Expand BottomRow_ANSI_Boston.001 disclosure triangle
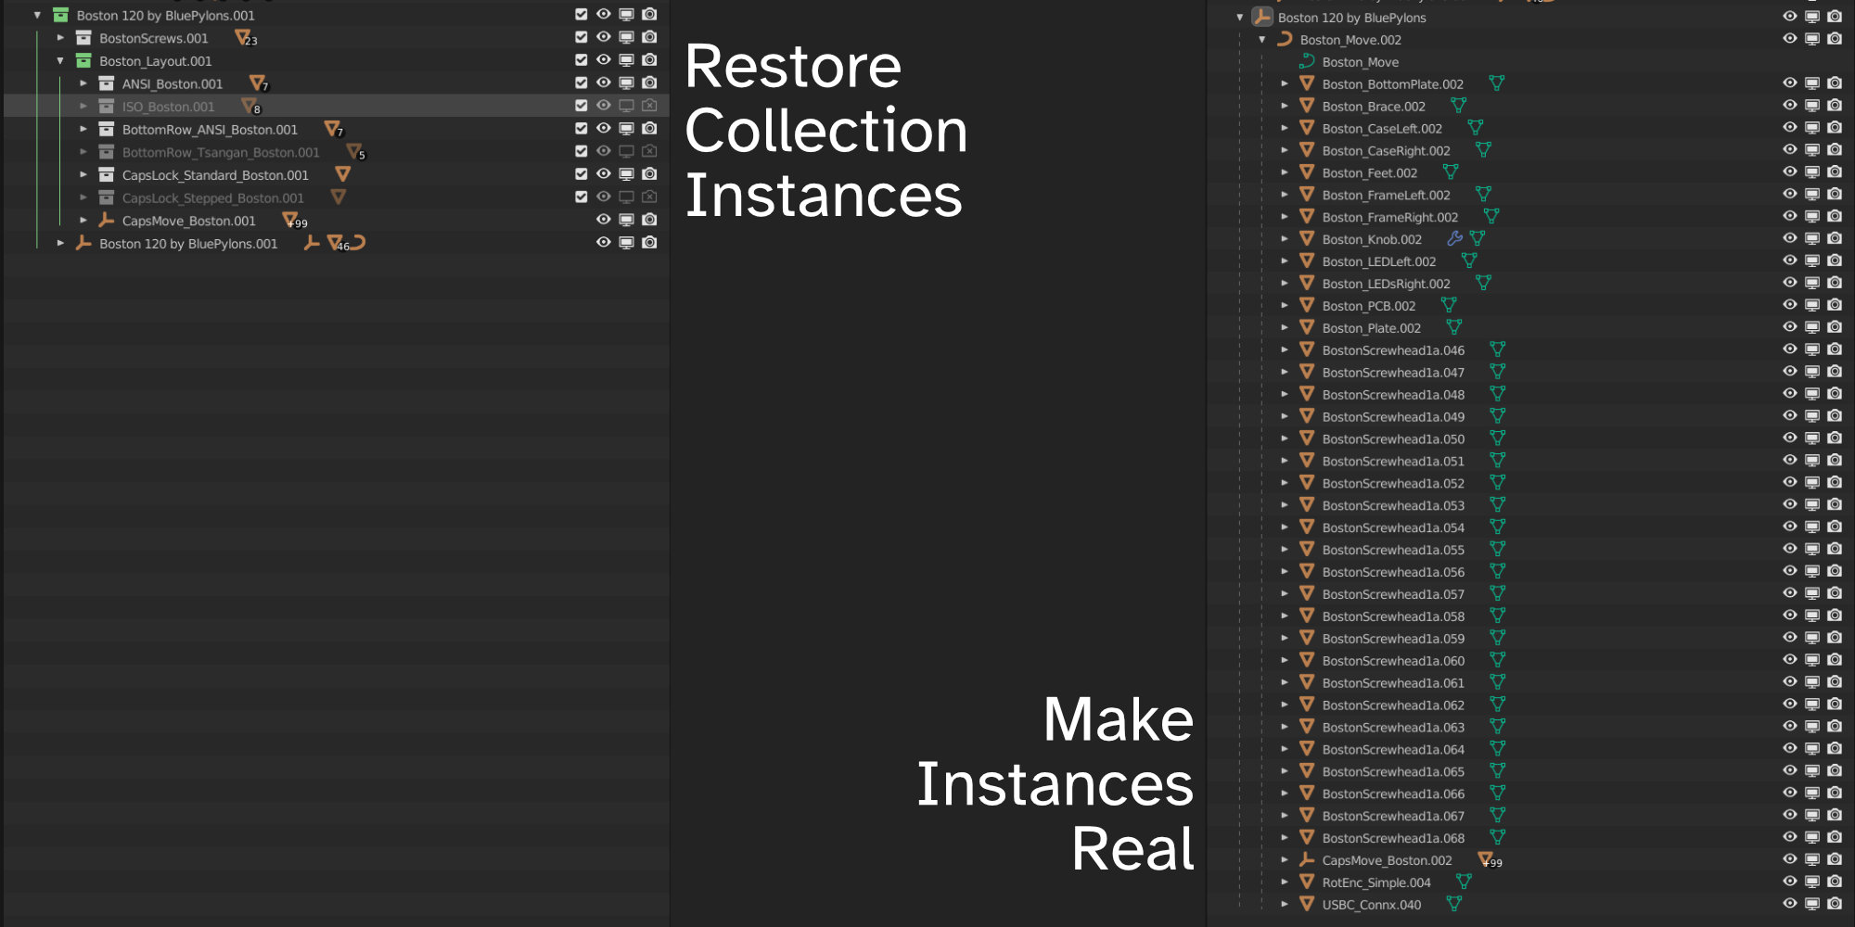 [x=84, y=129]
